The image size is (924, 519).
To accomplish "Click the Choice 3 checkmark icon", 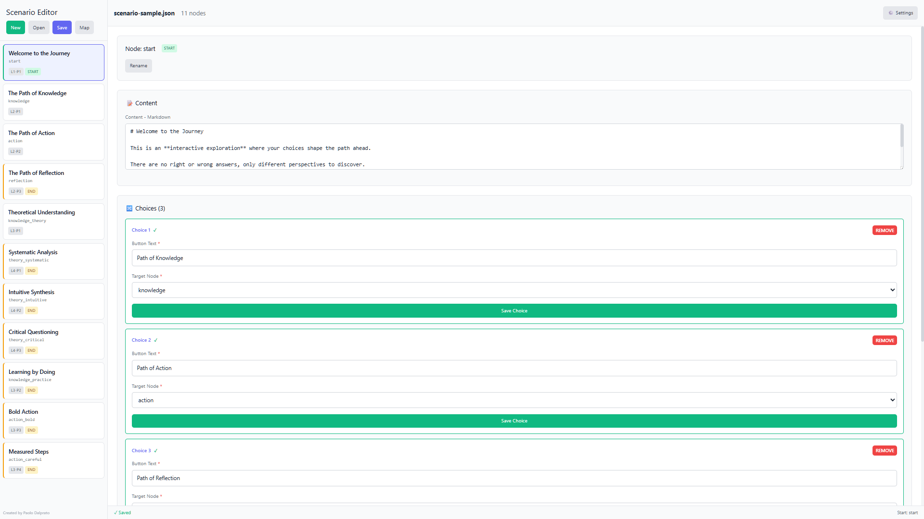I will tap(155, 451).
